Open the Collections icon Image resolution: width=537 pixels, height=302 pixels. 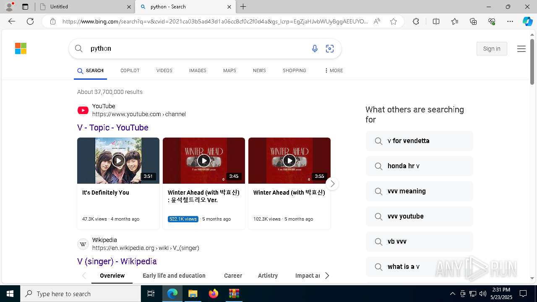pos(473,21)
